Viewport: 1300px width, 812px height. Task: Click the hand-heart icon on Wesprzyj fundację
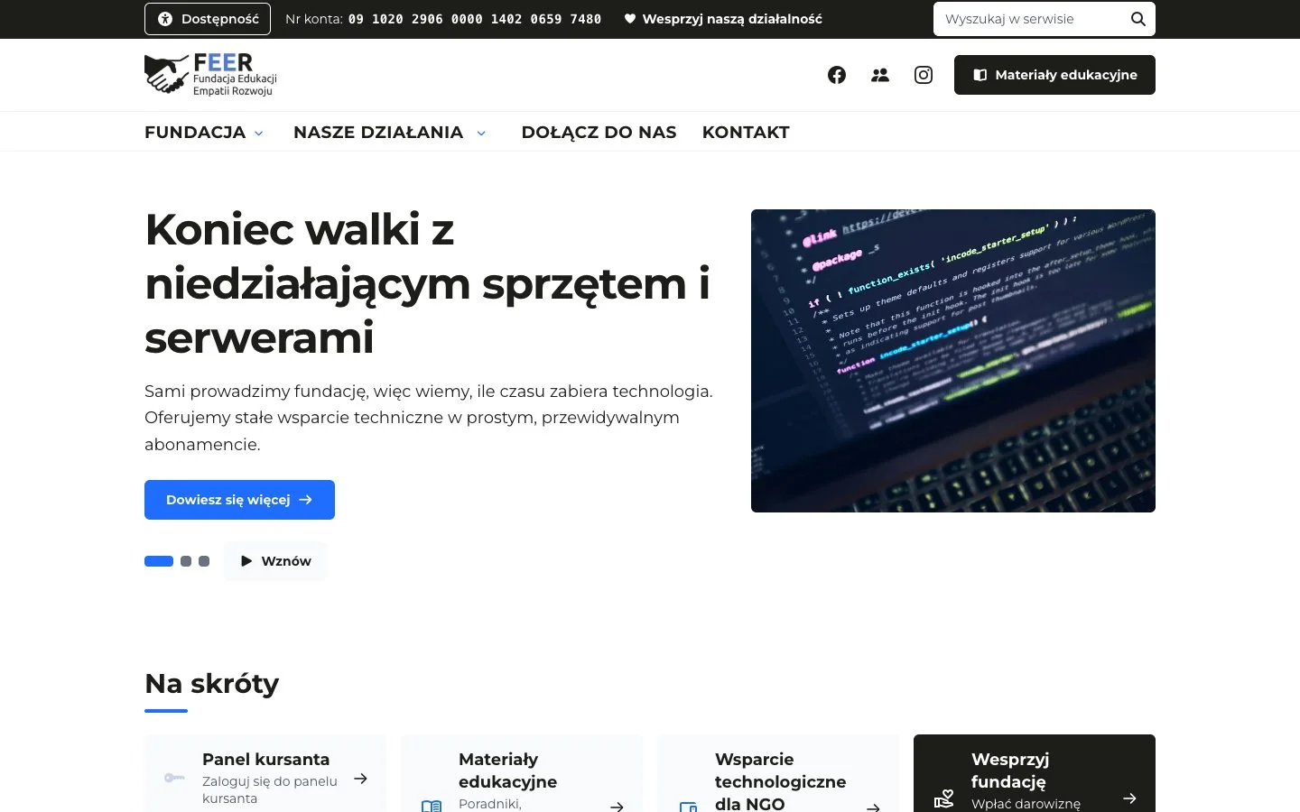[x=943, y=799]
